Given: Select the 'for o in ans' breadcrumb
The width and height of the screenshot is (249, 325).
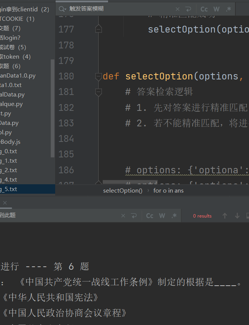Looking at the screenshot, I should point(168,191).
